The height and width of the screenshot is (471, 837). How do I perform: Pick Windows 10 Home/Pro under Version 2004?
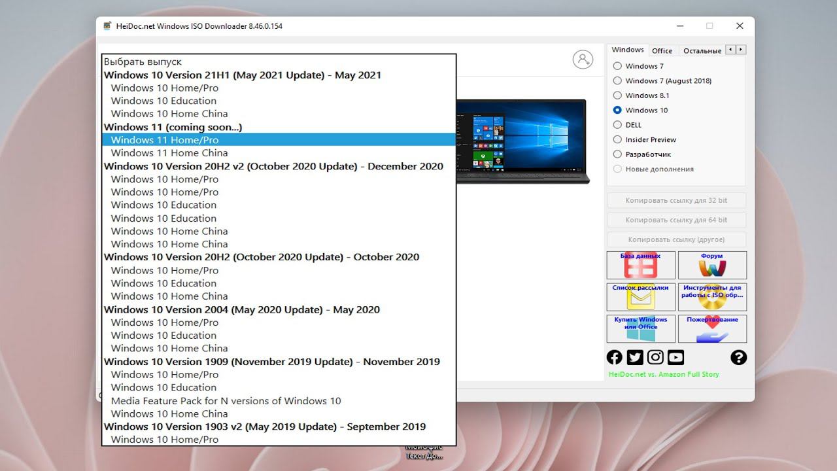279,323
